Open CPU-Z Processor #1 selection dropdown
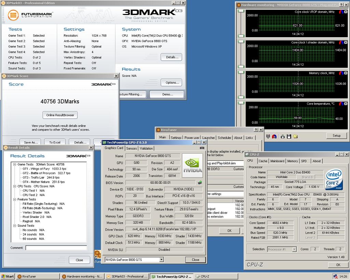350x280 pixels. pyautogui.click(x=294, y=249)
